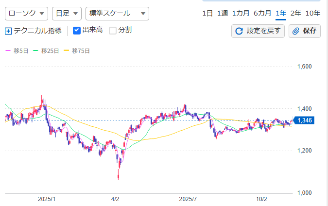This screenshot has width=328, height=206.
Task: Click the 移75日 legend item
Action: pos(77,51)
